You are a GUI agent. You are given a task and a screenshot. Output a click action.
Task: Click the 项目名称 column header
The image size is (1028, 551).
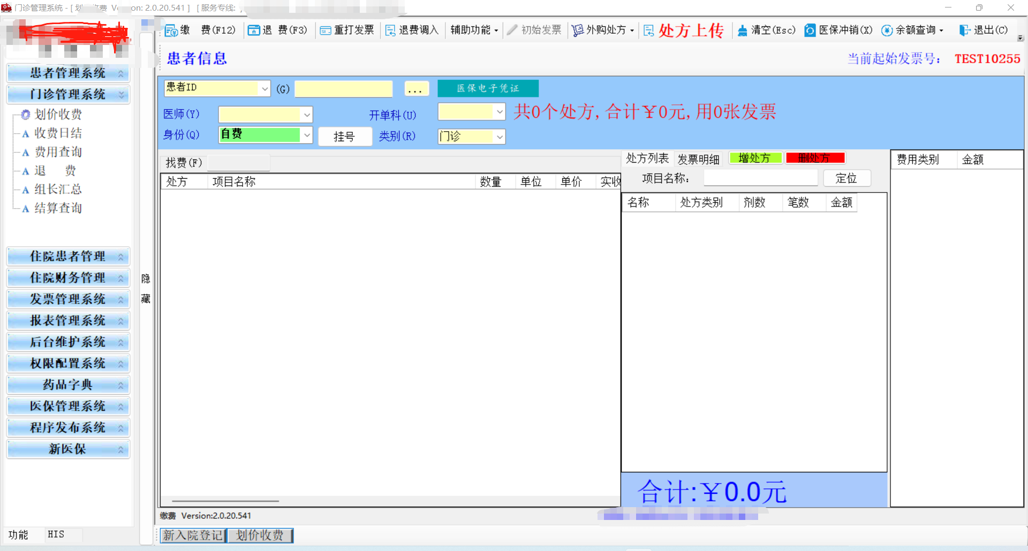pyautogui.click(x=341, y=182)
